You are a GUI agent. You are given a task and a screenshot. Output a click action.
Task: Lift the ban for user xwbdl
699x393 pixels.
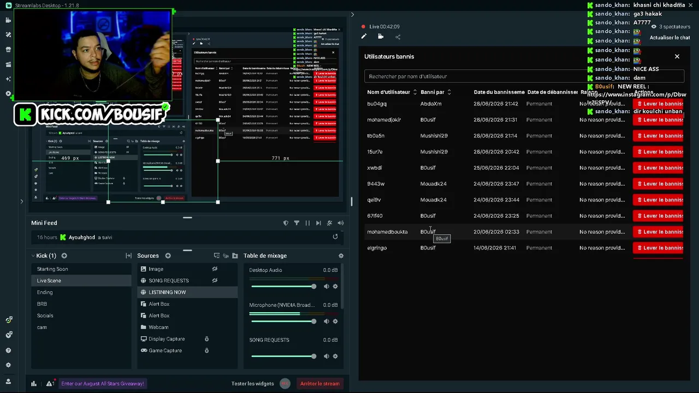pos(658,168)
